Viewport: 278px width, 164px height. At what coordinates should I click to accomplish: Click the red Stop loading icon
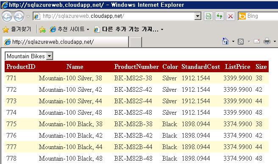click(x=231, y=16)
